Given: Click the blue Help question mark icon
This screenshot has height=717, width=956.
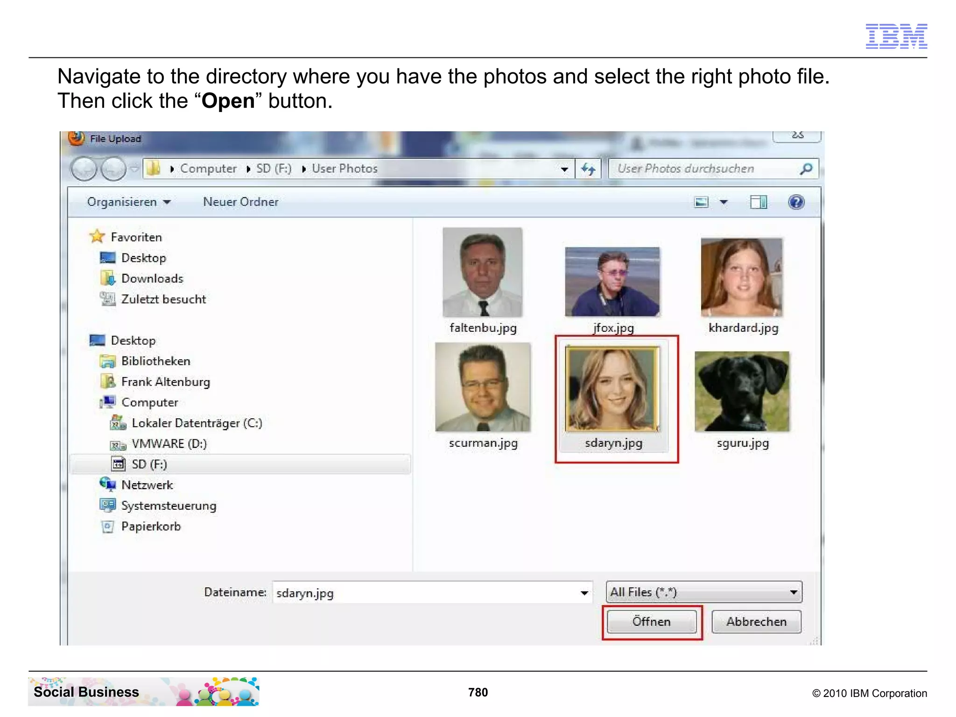Looking at the screenshot, I should 796,202.
